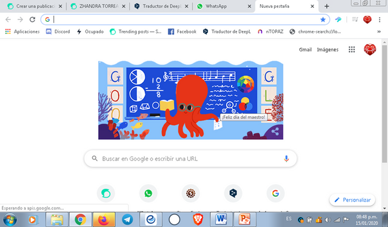Open Aplicaciones in bookmarks bar
Image resolution: width=388 pixels, height=227 pixels.
coord(22,31)
